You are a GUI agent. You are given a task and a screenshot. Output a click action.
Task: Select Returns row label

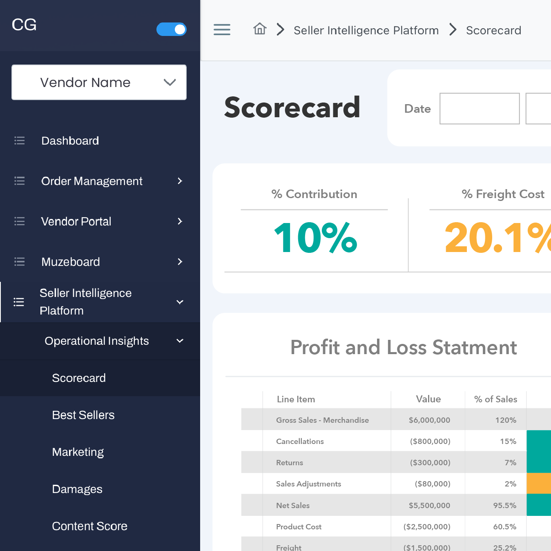coord(290,462)
